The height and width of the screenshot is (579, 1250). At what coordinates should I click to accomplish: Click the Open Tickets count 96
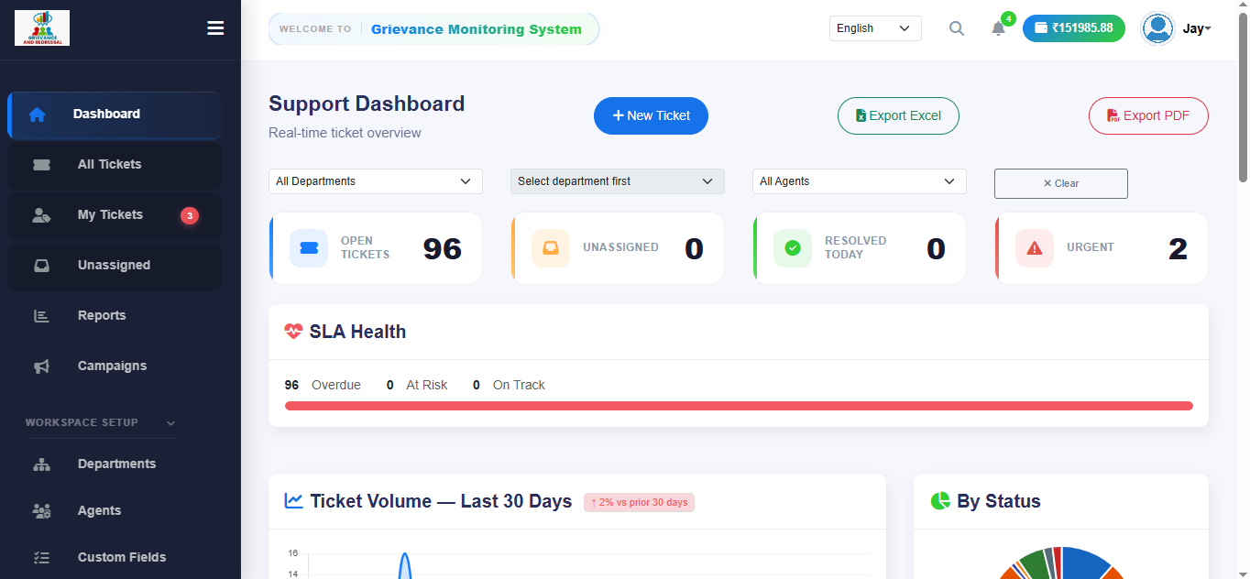(442, 248)
